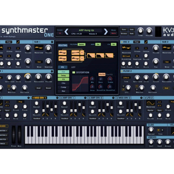The height and width of the screenshot is (174, 174).
Task: Select the Rev effect tab
Action: (x=64, y=91)
